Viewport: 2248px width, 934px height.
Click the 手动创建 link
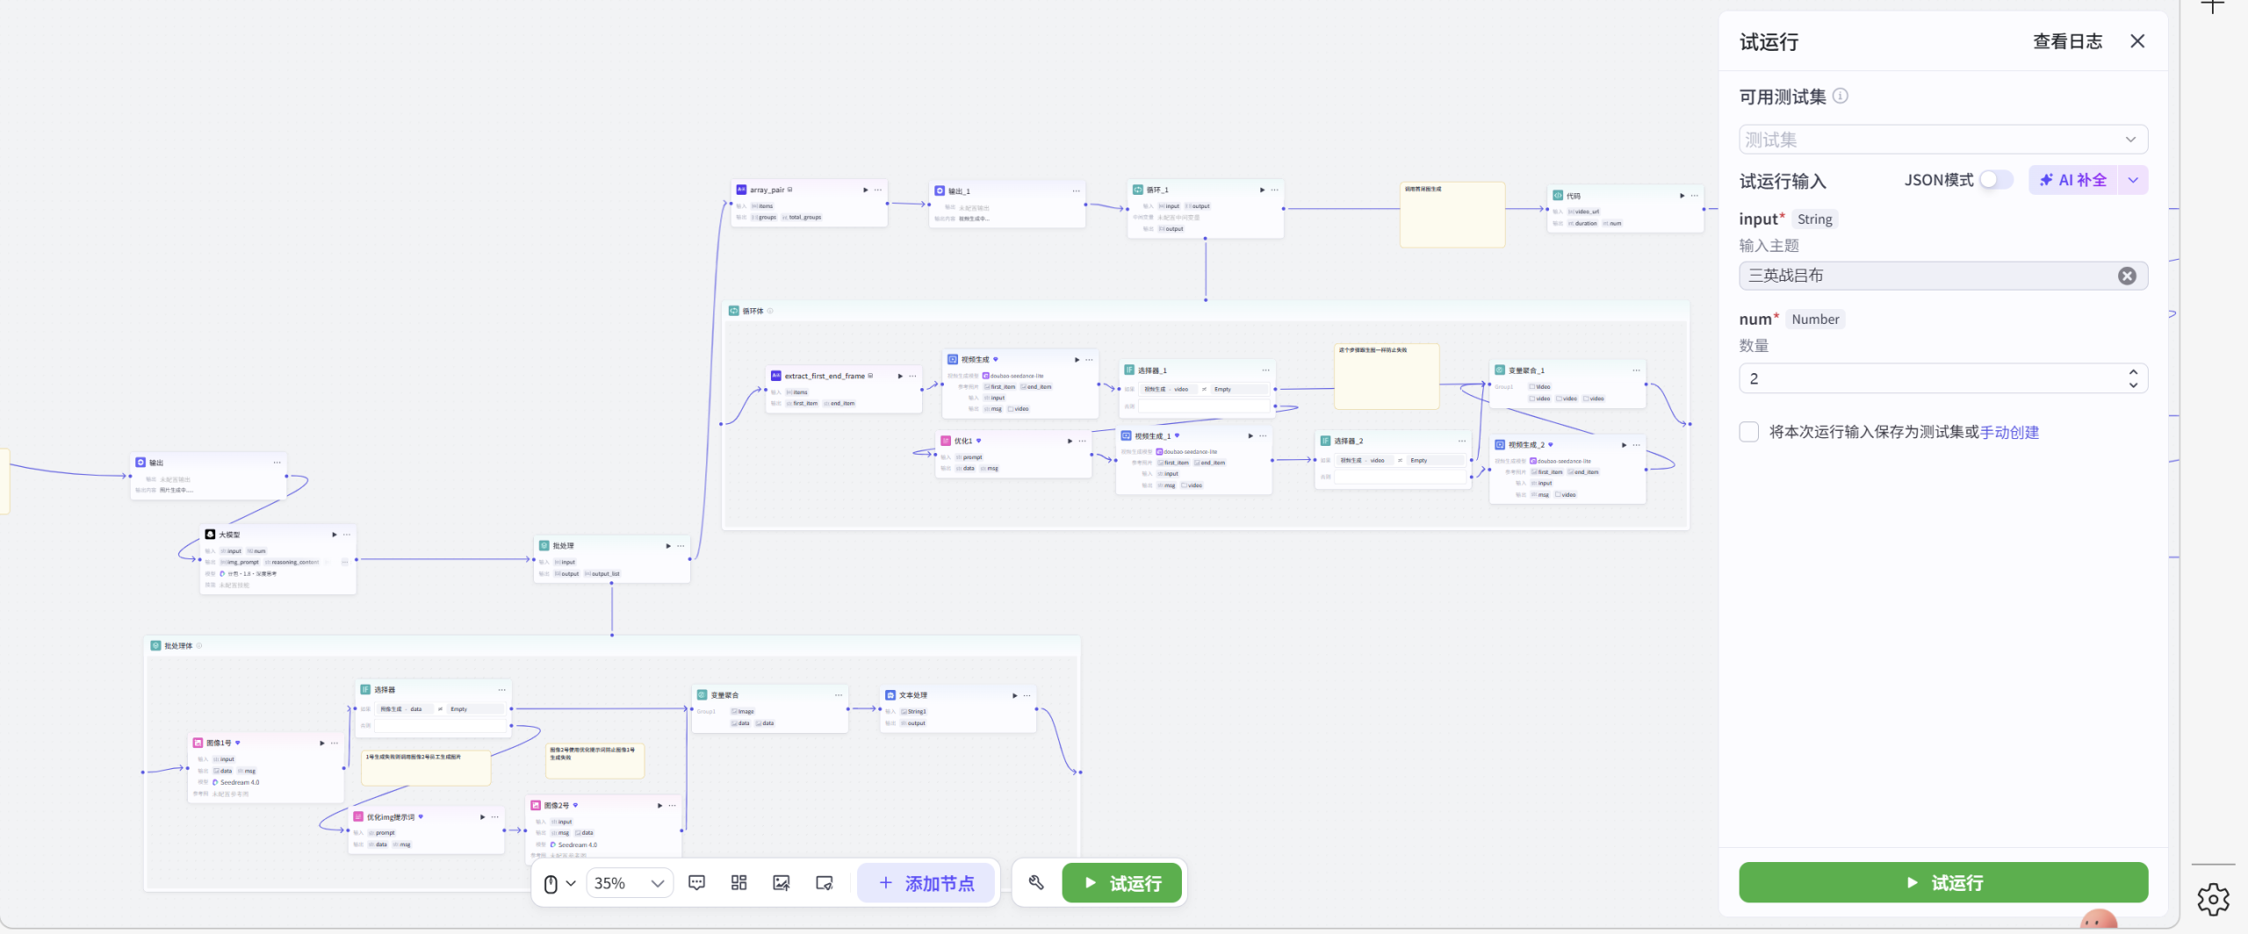point(2009,432)
